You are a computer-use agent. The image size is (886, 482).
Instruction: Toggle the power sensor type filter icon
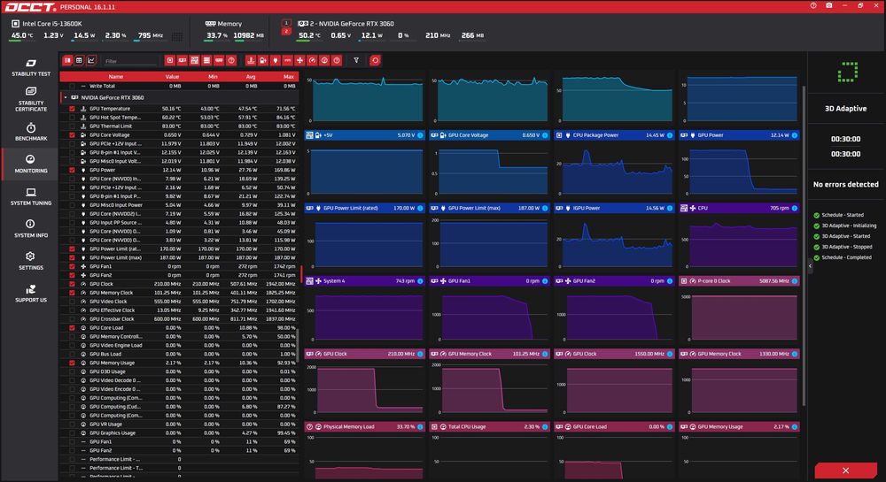point(276,60)
